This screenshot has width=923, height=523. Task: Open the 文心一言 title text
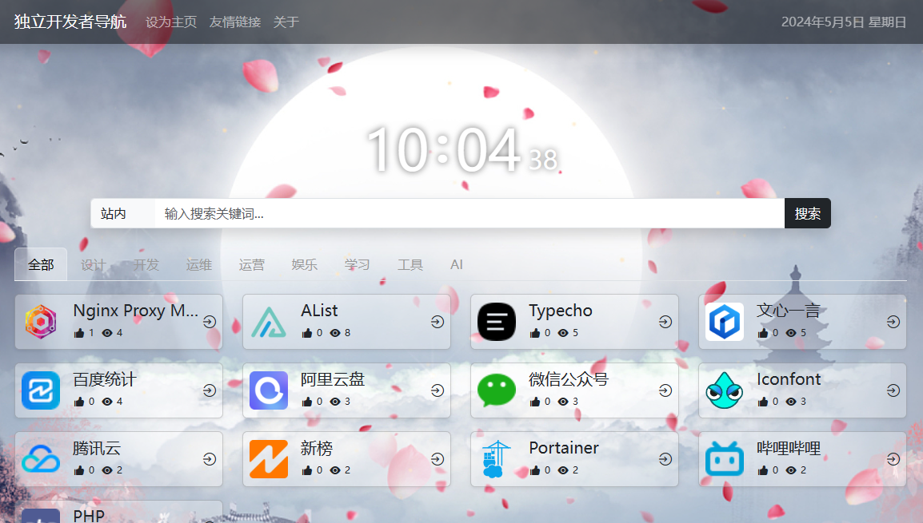point(788,311)
